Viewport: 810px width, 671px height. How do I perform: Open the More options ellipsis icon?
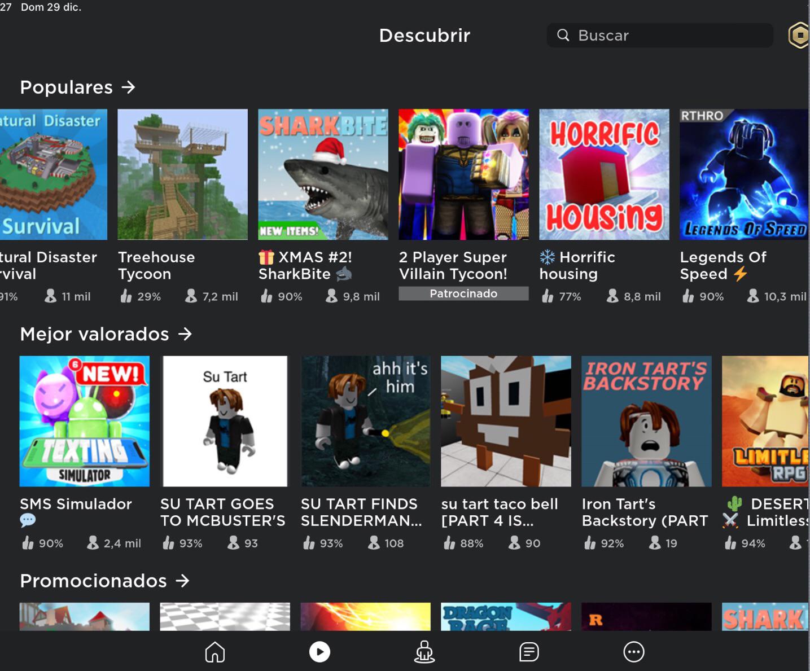[633, 652]
